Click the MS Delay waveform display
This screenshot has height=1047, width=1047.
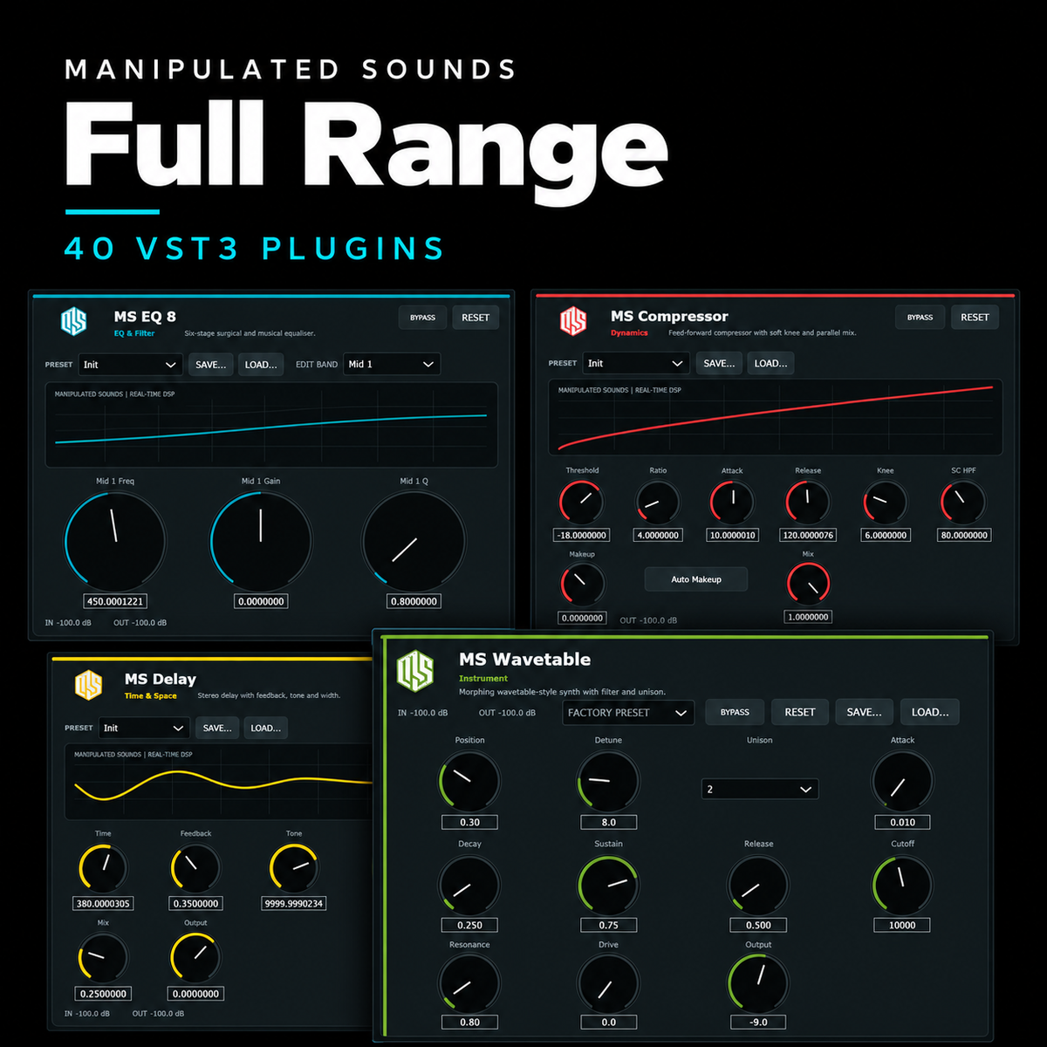coord(219,782)
